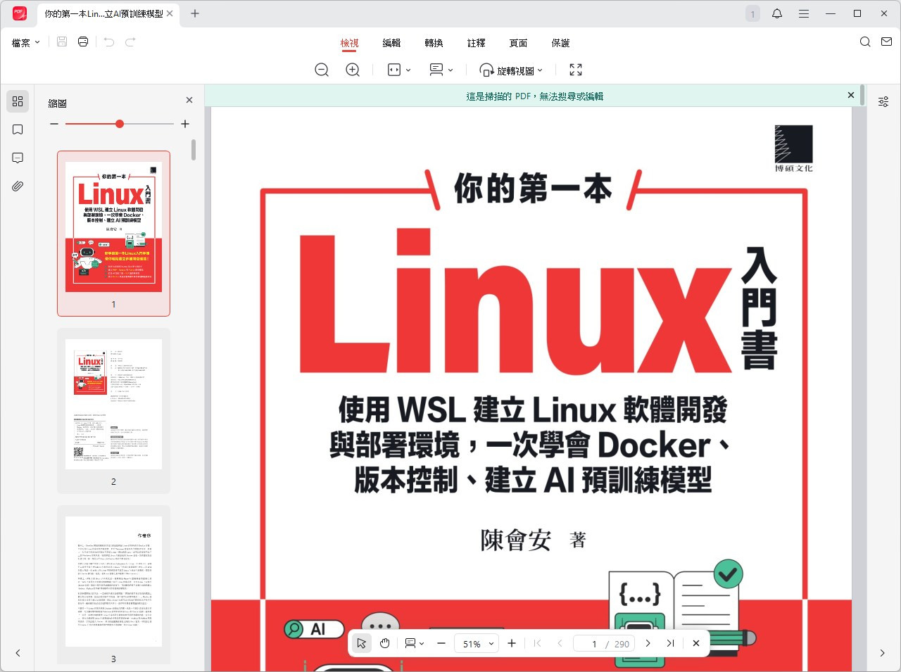Viewport: 901px width, 672px height.
Task: Open the search magnifier icon
Action: (865, 42)
